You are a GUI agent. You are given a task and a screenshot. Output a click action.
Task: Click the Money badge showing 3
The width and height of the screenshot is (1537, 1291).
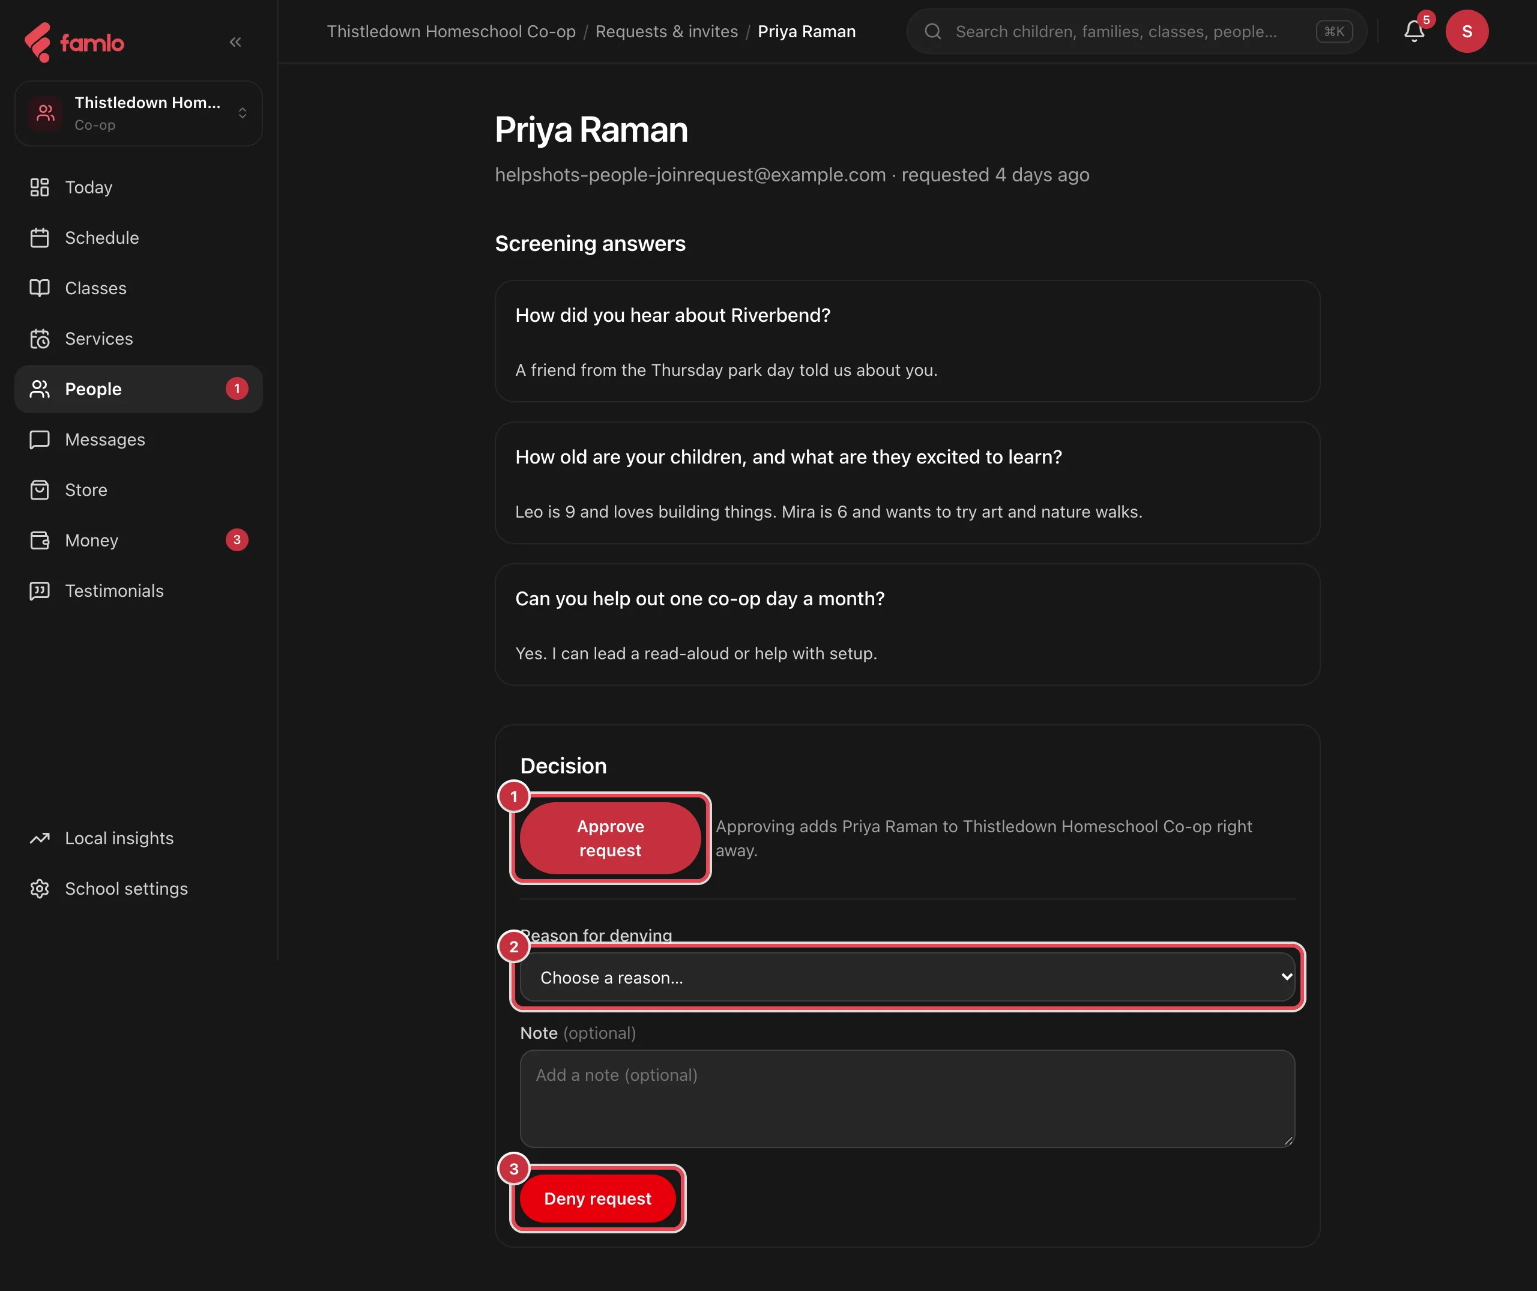(x=237, y=540)
